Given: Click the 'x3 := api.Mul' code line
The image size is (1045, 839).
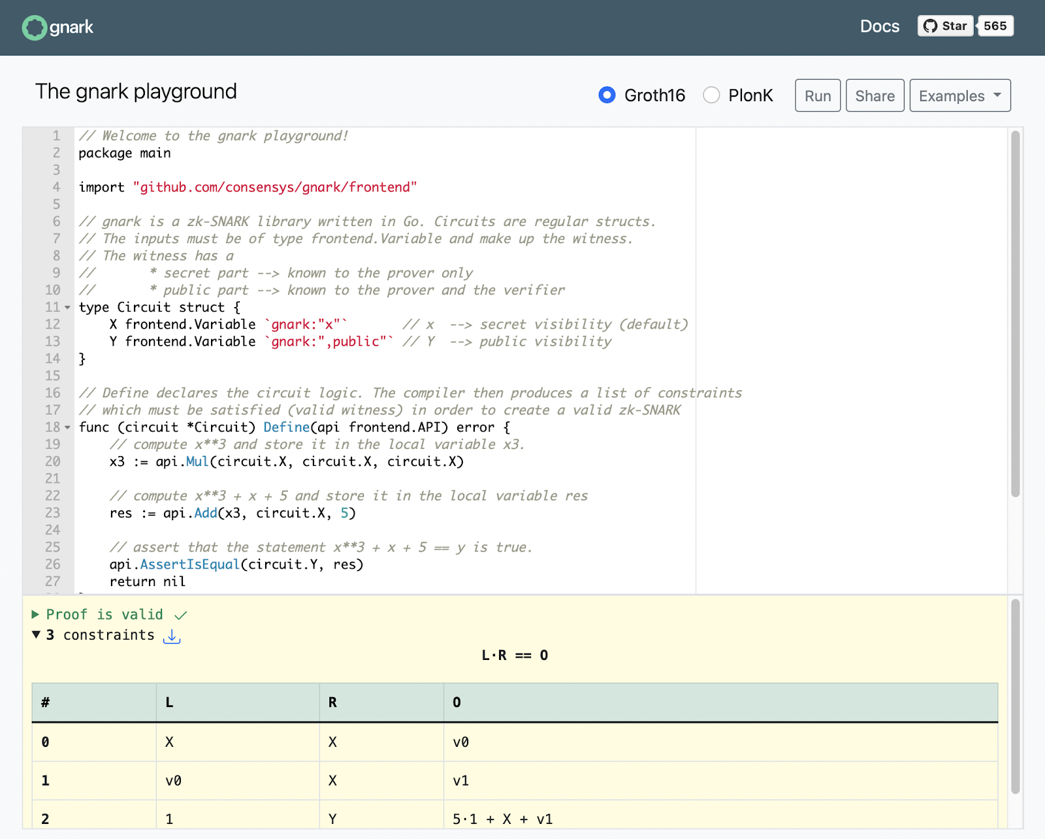Looking at the screenshot, I should pyautogui.click(x=287, y=461).
